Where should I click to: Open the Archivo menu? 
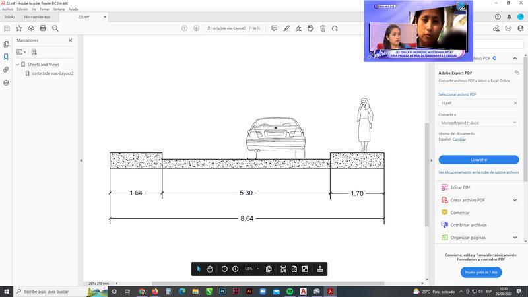coord(7,9)
